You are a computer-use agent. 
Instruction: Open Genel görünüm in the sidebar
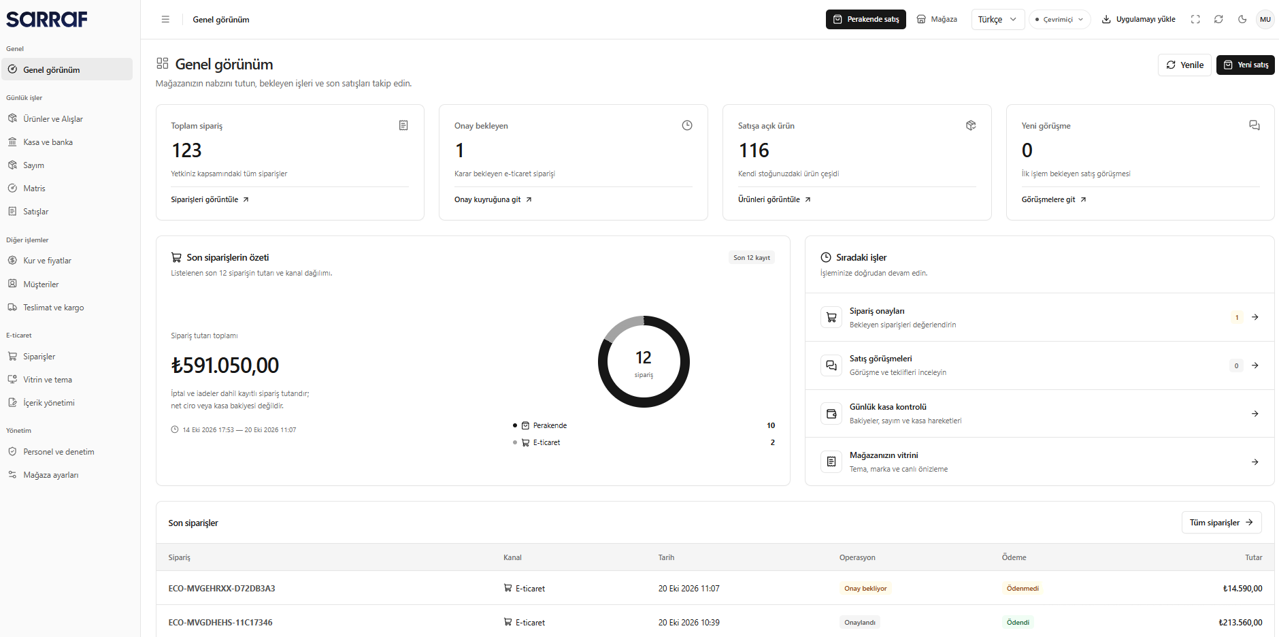67,69
